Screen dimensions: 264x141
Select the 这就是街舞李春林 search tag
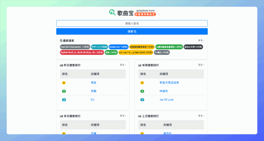142,47
